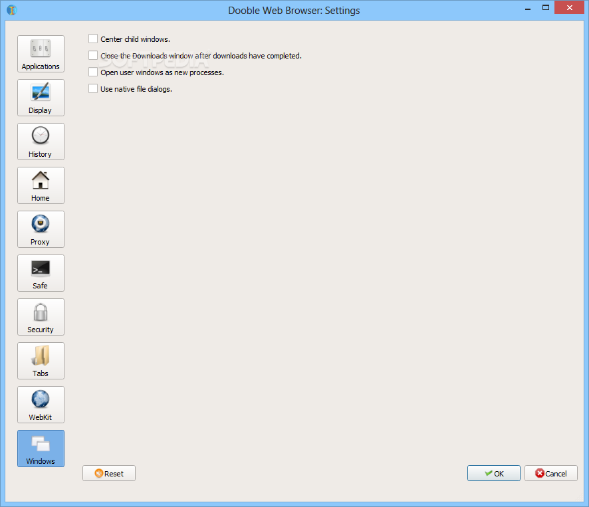Enable Open user windows as new processes

point(93,72)
